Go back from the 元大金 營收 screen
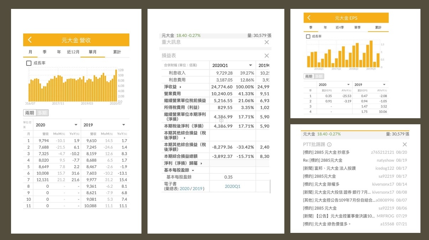 click(30, 40)
